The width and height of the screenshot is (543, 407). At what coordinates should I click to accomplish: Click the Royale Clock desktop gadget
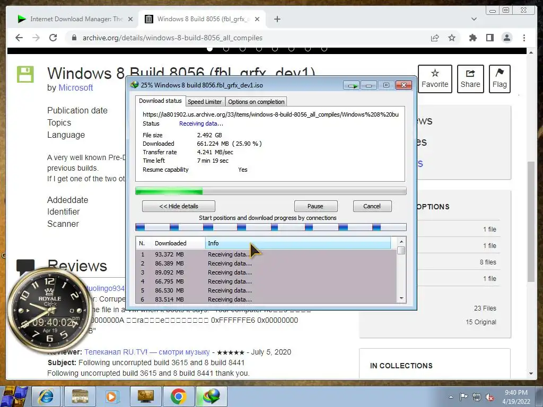(49, 309)
